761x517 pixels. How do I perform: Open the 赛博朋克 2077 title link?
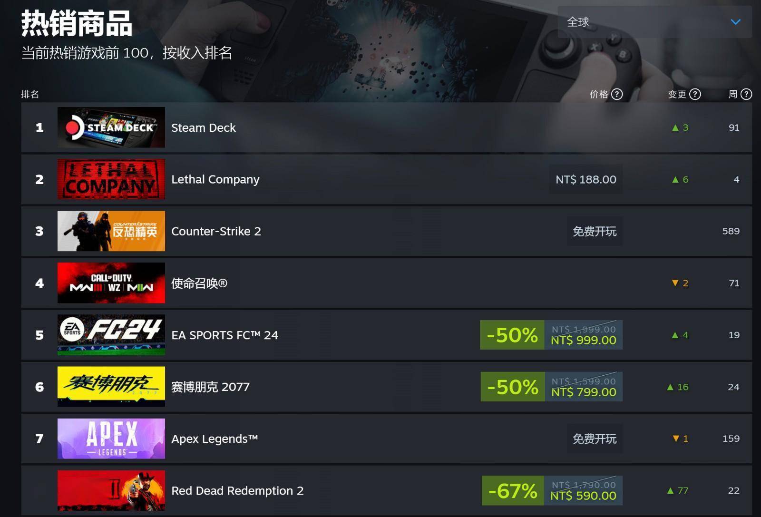[210, 387]
